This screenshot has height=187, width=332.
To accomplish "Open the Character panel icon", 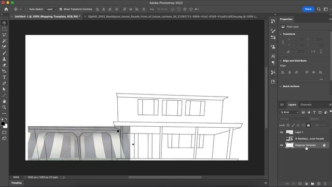I will pyautogui.click(x=273, y=56).
